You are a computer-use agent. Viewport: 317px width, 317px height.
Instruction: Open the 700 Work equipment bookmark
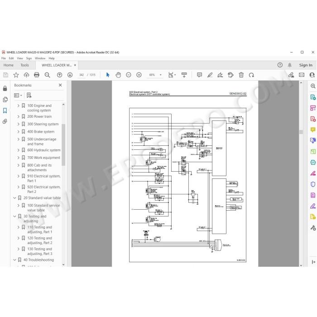[43, 158]
